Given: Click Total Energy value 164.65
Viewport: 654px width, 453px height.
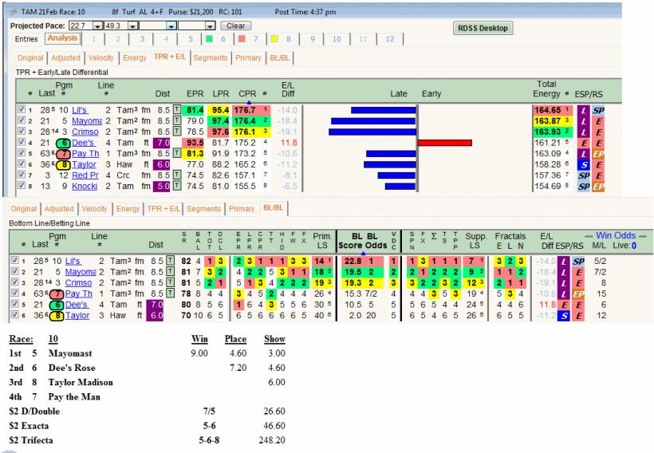Looking at the screenshot, I should (548, 110).
